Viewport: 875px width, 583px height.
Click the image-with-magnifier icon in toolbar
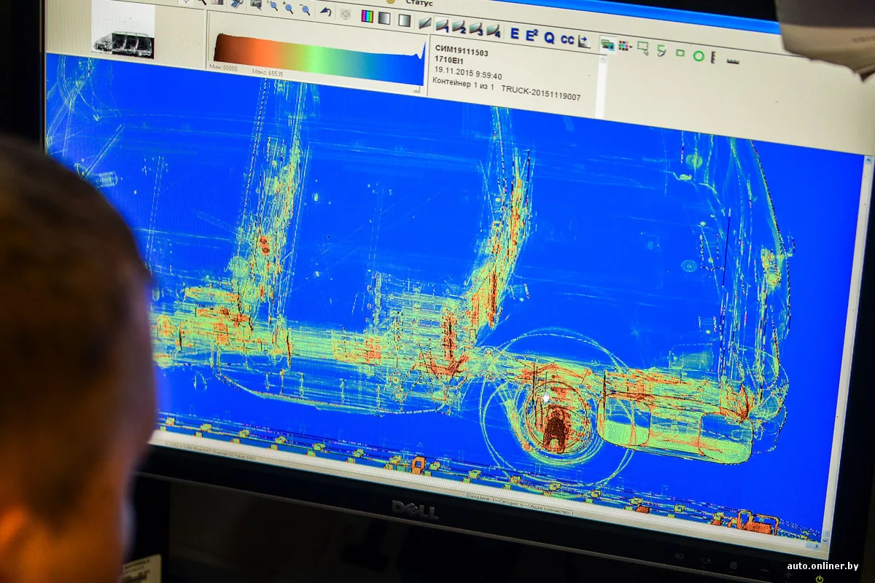click(256, 4)
